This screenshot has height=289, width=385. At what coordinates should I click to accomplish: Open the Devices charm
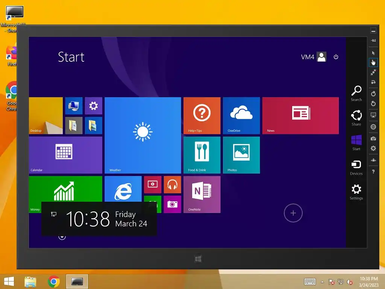(356, 167)
